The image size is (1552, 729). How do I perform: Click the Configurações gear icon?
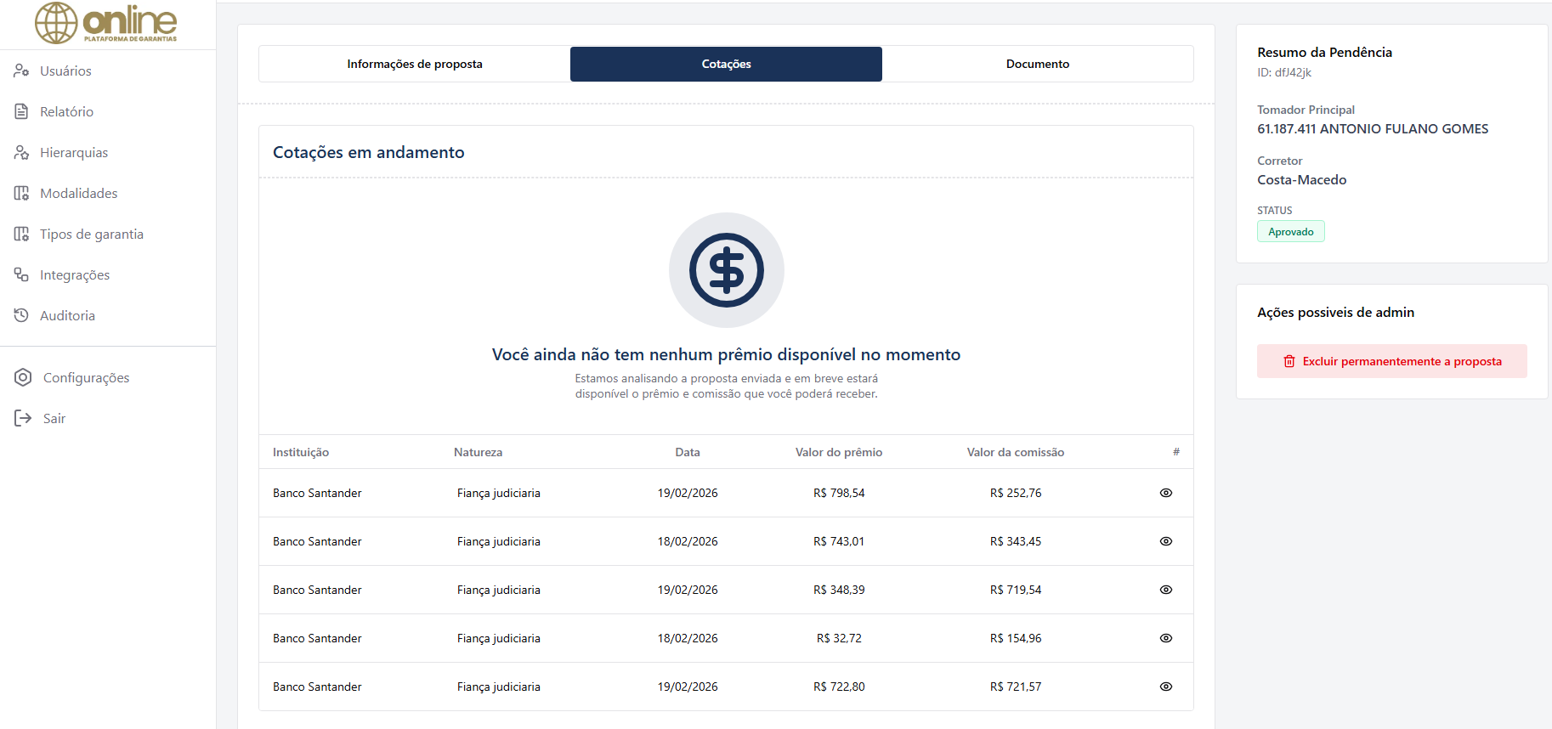[23, 377]
